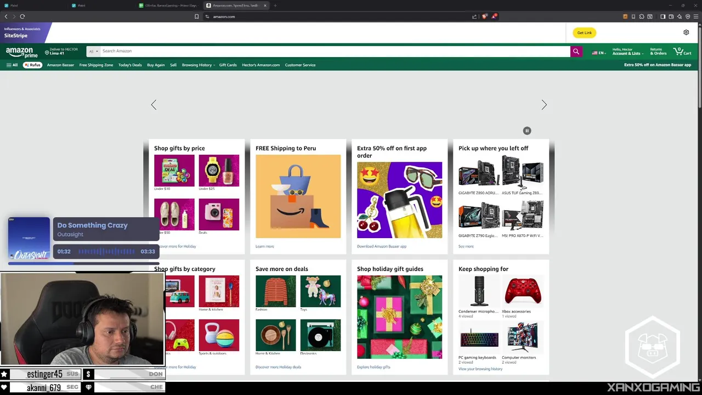Viewport: 702px width, 395px height.
Task: Open the Sell nav item
Action: pyautogui.click(x=173, y=65)
